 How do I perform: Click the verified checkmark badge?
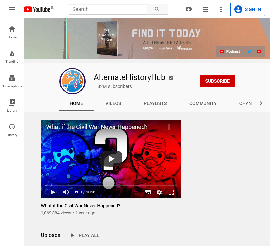pos(171,78)
